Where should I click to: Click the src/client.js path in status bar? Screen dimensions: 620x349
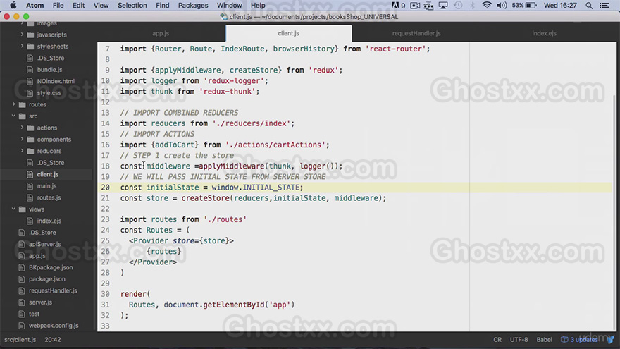(x=20, y=340)
